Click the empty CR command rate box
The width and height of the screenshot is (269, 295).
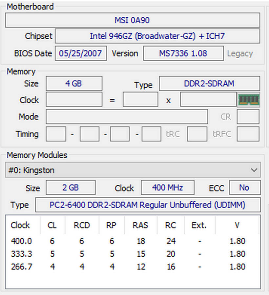tap(248, 117)
